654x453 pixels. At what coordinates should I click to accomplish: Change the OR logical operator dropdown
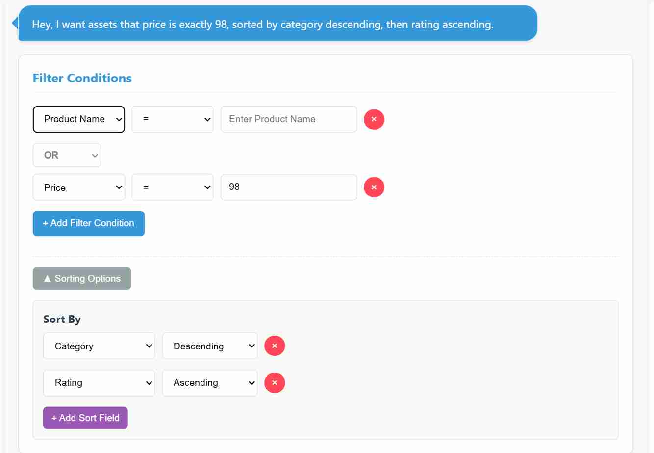click(x=67, y=155)
